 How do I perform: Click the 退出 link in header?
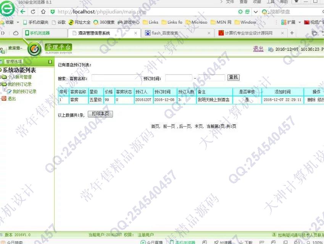coord(258,49)
